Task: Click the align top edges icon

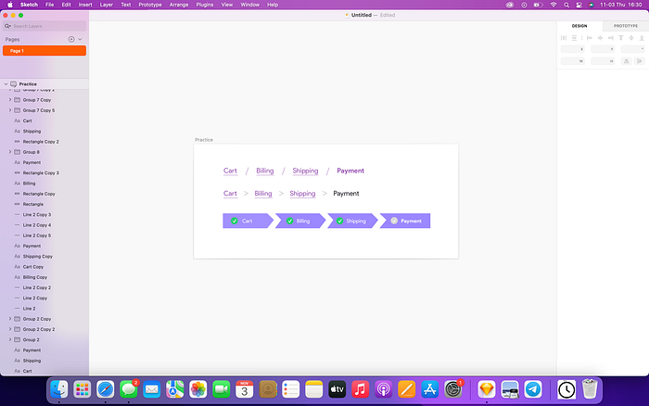Action: point(621,38)
